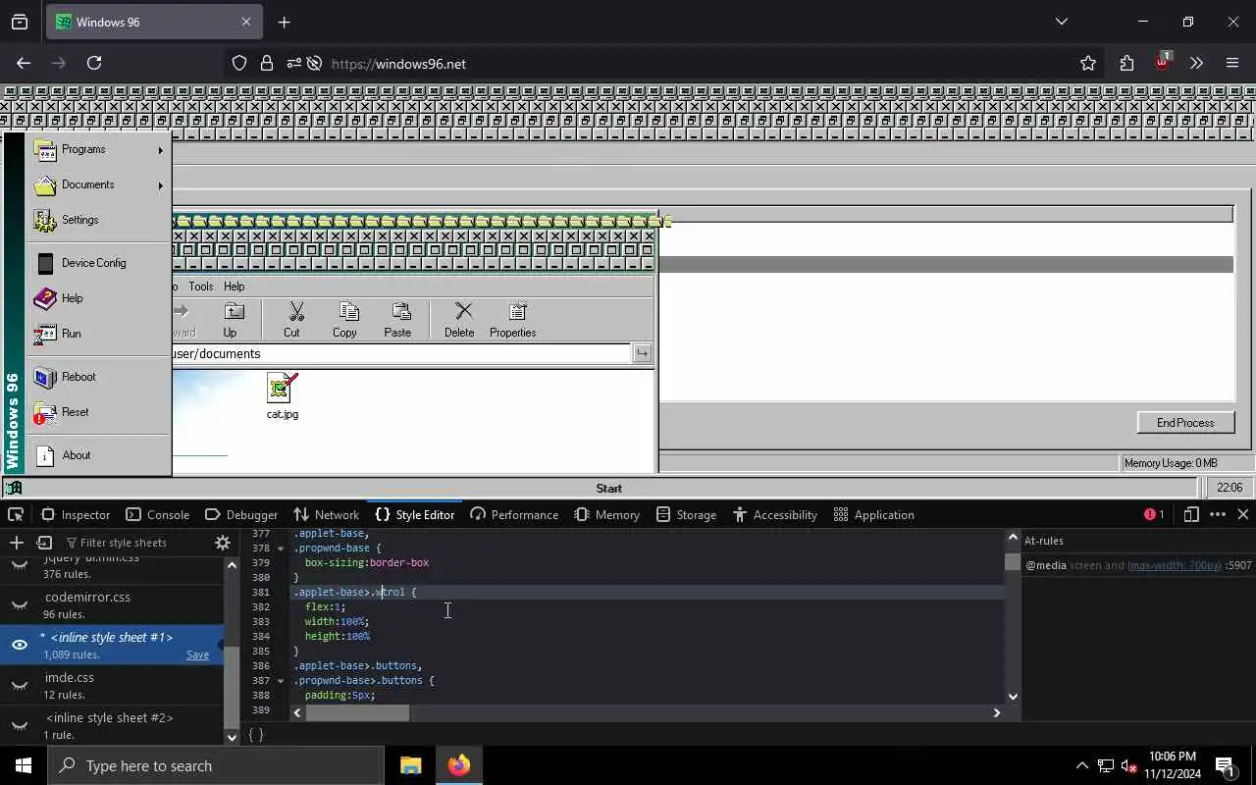
Task: Click the Delete X toolbar icon
Action: click(x=464, y=312)
